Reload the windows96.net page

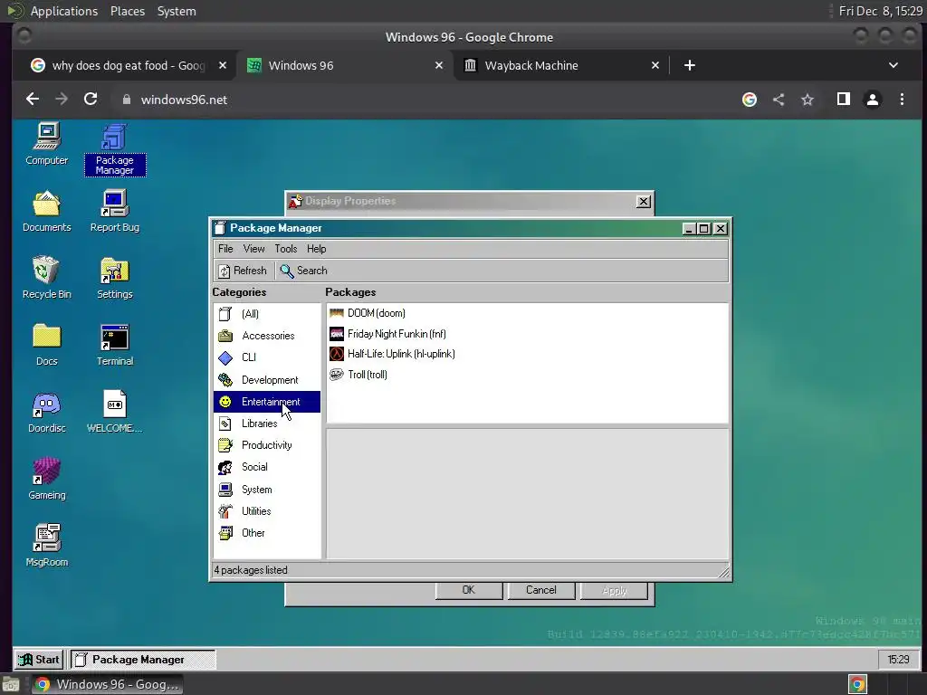[91, 100]
